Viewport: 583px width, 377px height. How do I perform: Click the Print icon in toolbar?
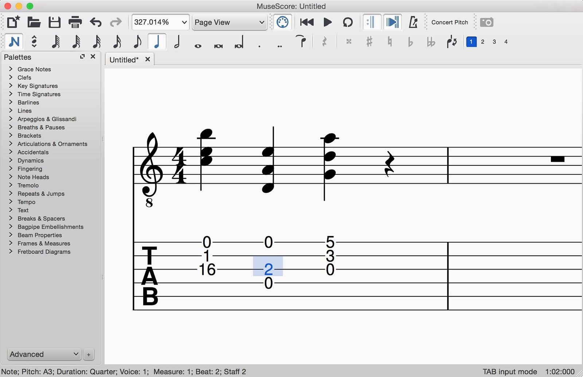point(75,22)
